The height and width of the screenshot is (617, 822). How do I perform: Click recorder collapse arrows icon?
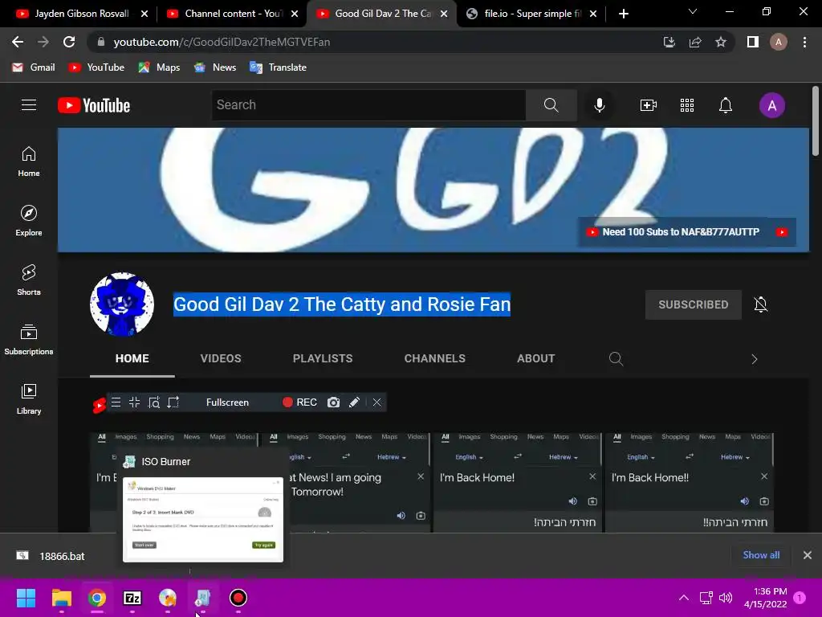[134, 402]
